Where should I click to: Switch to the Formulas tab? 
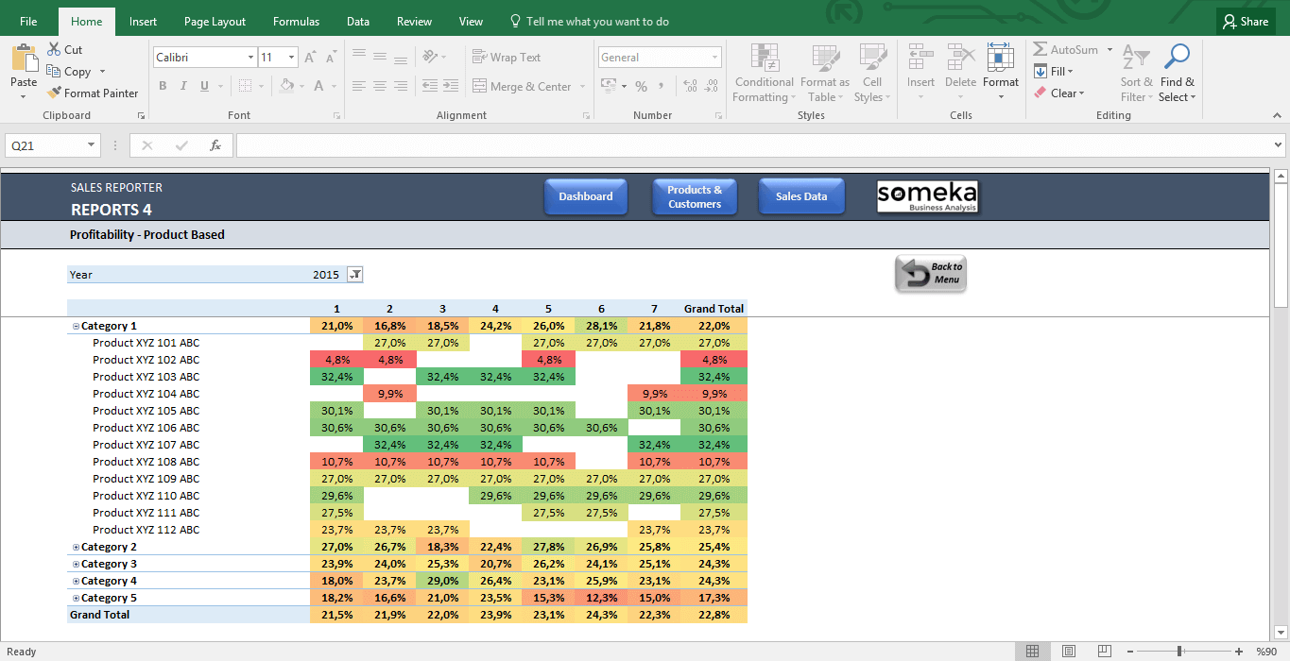click(296, 22)
